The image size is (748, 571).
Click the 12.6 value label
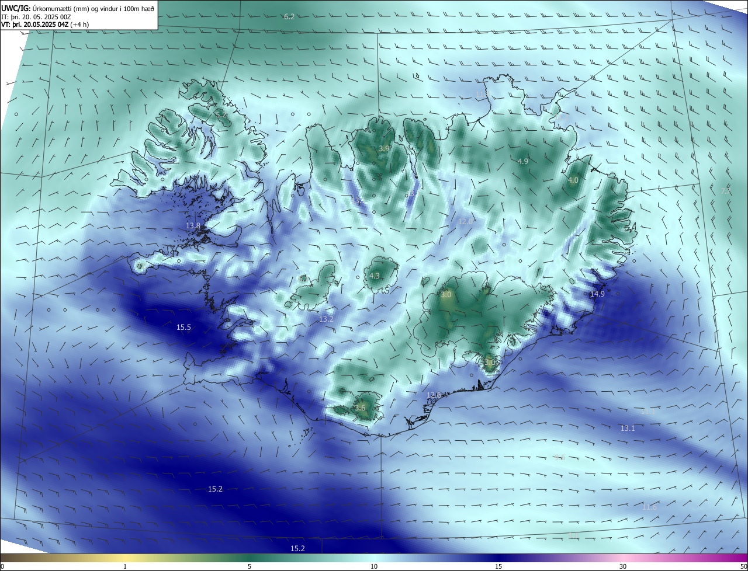point(434,395)
